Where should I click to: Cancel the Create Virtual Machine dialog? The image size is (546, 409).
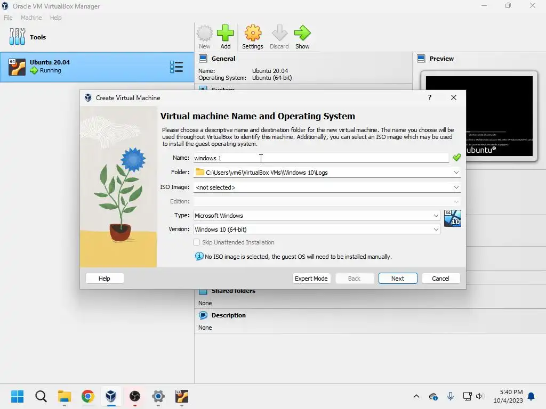pos(441,278)
